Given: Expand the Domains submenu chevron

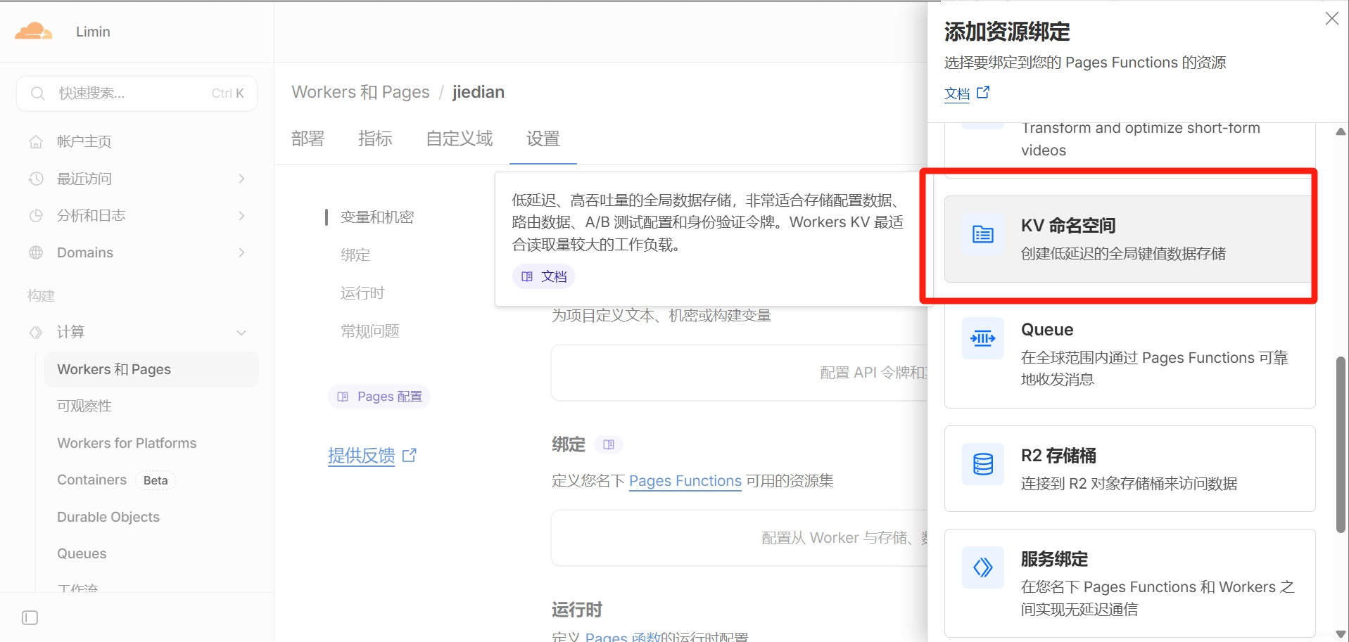Looking at the screenshot, I should (241, 252).
